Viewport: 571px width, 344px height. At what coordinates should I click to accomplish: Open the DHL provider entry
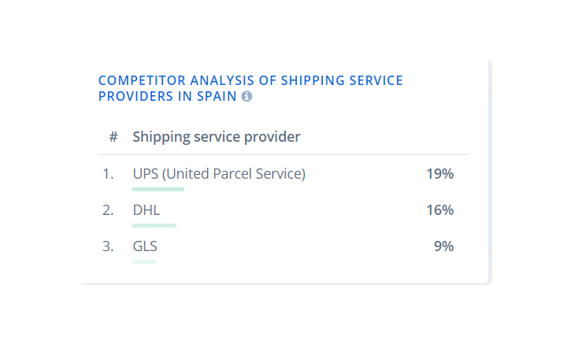[146, 210]
